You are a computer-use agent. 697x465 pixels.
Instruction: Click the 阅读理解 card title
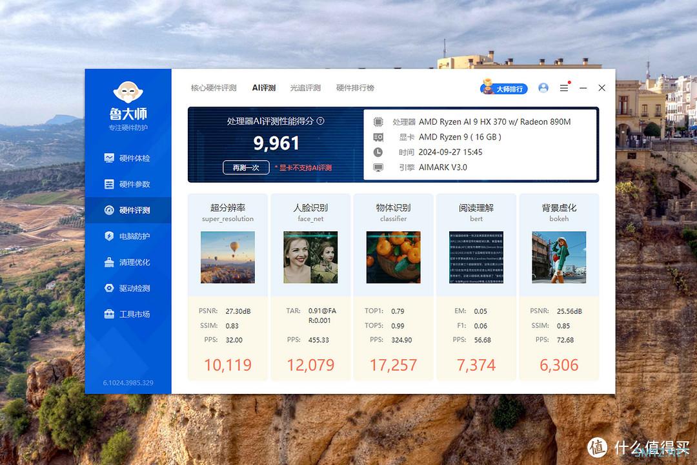point(476,208)
